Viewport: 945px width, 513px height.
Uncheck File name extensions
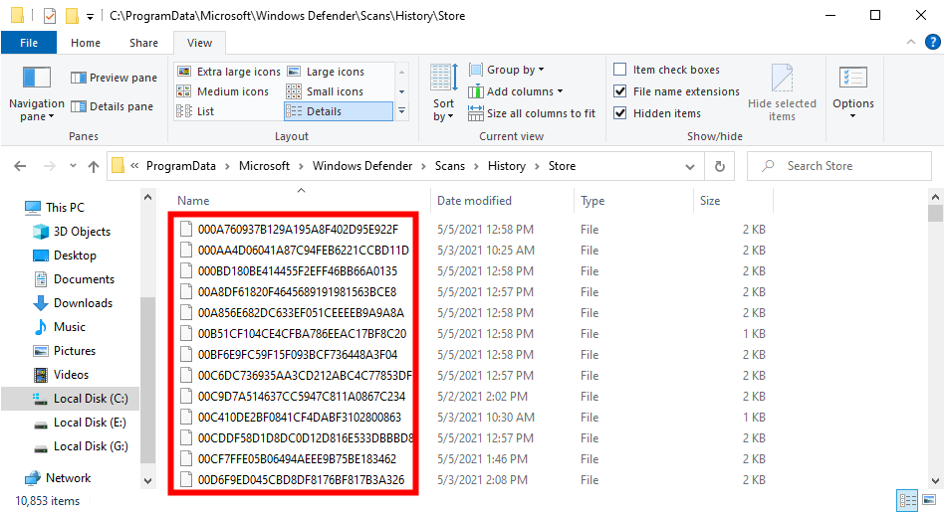[620, 91]
